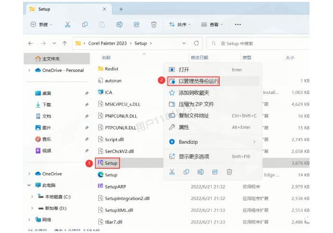This screenshot has height=233, width=333.
Task: Click the Cut icon in context menu
Action: click(172, 172)
